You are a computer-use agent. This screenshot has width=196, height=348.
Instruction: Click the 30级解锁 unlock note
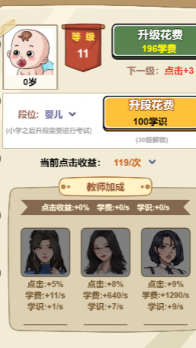tap(152, 140)
